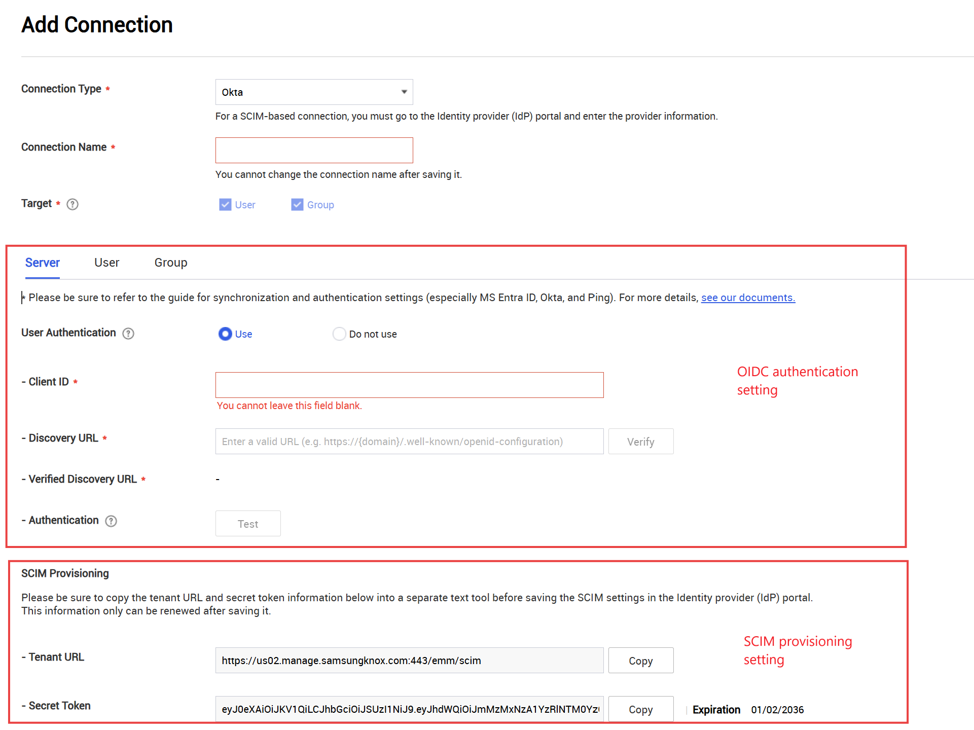
Task: Open the see our documents link
Action: point(748,298)
